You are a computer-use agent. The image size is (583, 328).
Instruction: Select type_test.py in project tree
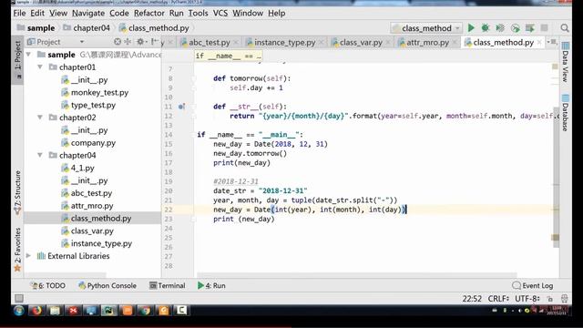(x=93, y=106)
